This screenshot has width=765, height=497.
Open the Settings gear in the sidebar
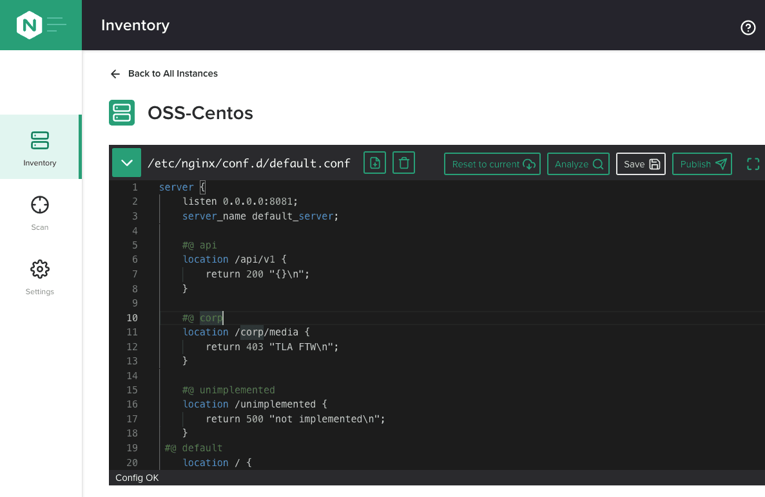pos(39,269)
